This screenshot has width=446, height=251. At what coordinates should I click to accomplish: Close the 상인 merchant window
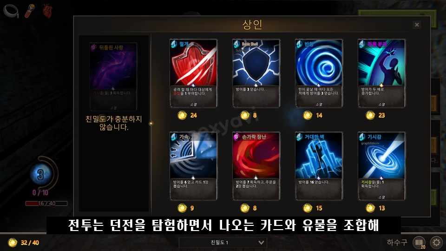pos(417,25)
